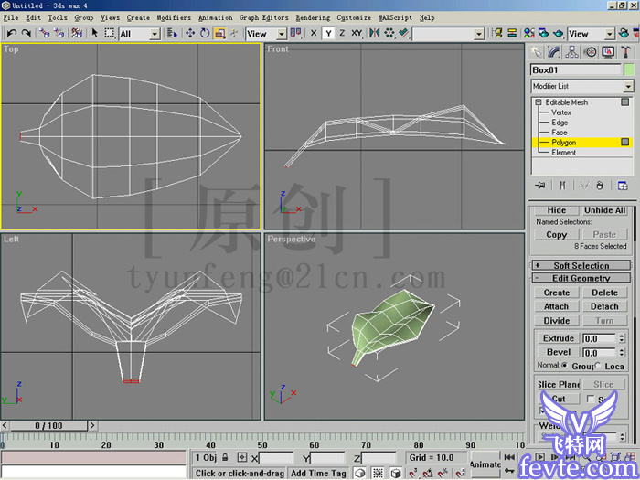
Task: Click the Select and Manipulate icon
Action: [234, 34]
